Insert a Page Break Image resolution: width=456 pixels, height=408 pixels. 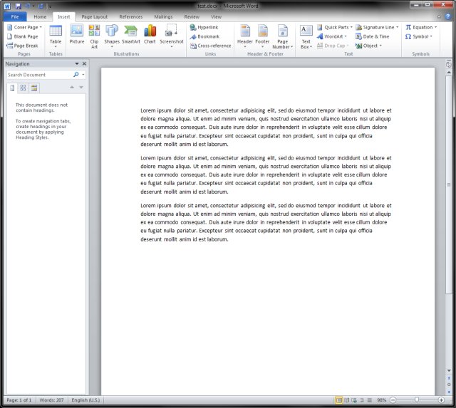point(22,46)
